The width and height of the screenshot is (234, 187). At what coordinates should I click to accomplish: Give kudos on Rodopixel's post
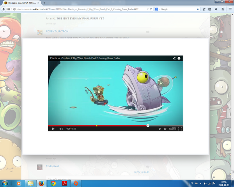coord(148,166)
